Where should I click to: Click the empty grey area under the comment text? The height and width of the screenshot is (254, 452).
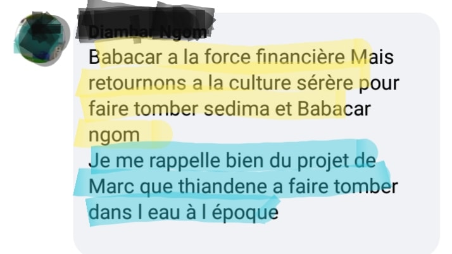pos(256,239)
